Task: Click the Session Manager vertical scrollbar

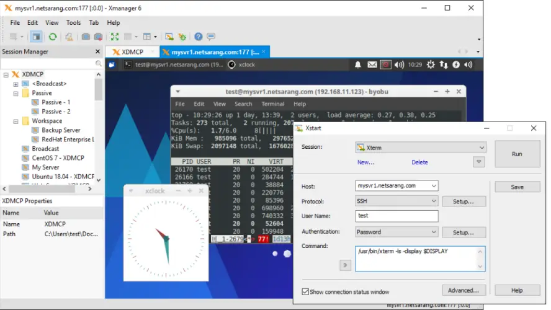Action: pyautogui.click(x=99, y=89)
